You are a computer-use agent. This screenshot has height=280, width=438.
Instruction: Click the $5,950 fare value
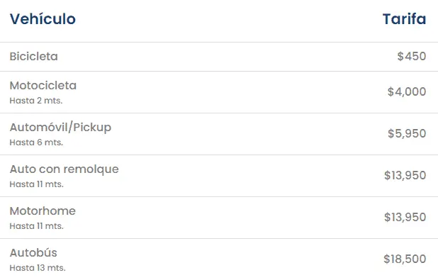point(407,133)
